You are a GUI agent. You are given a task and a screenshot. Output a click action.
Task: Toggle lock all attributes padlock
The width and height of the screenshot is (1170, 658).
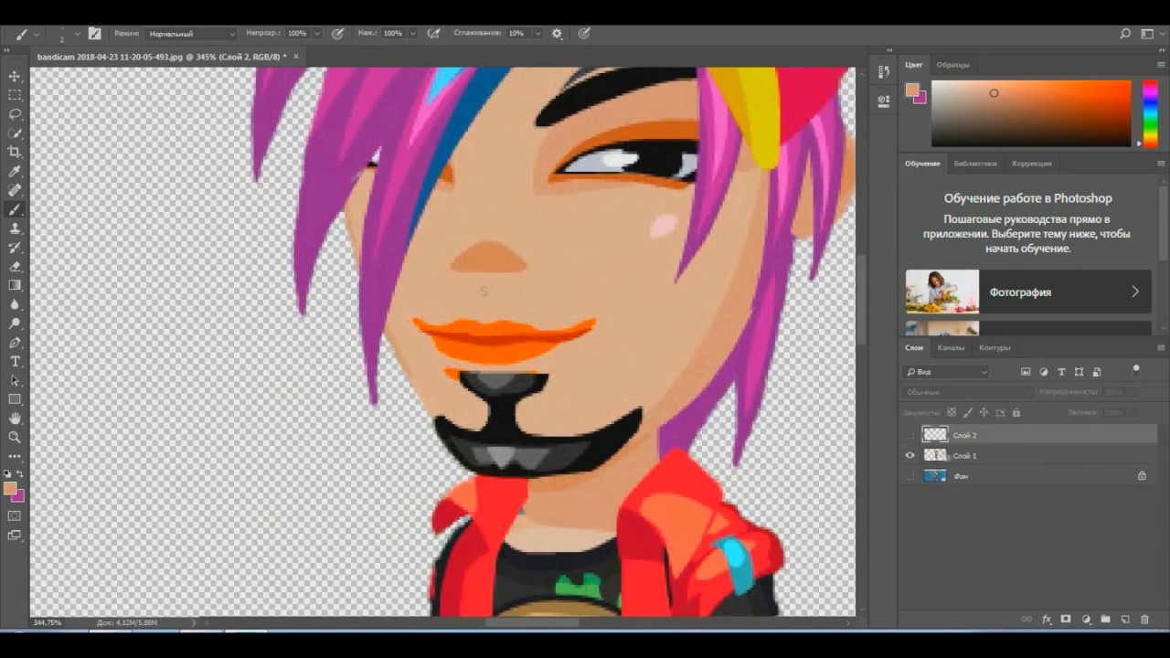(1016, 412)
